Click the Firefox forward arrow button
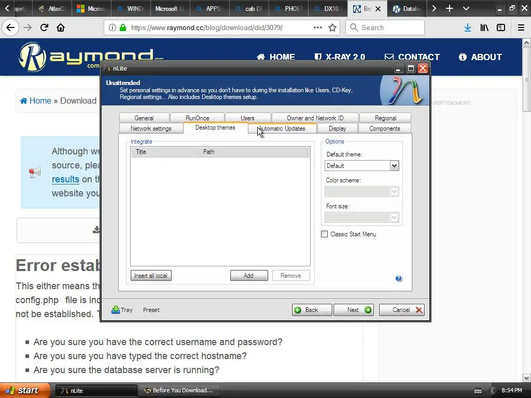Image resolution: width=531 pixels, height=398 pixels. 27,27
